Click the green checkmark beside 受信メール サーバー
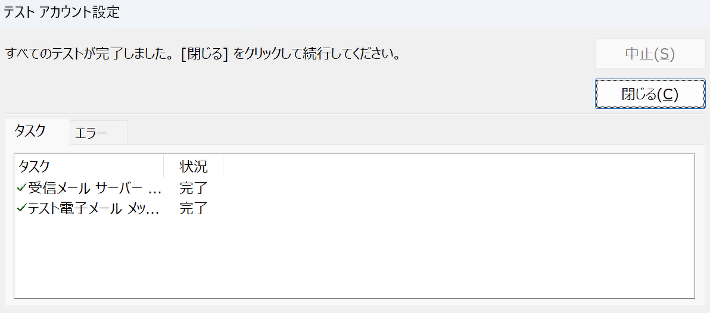Screen dimensions: 710x313 pyautogui.click(x=22, y=188)
